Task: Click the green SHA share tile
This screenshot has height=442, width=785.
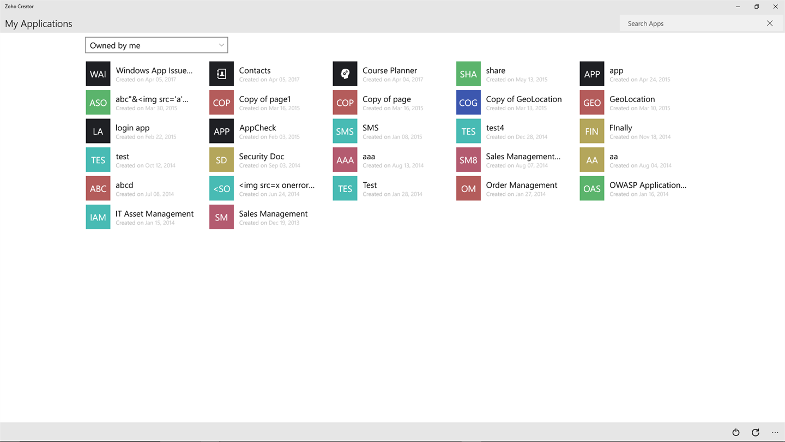Action: tap(468, 74)
